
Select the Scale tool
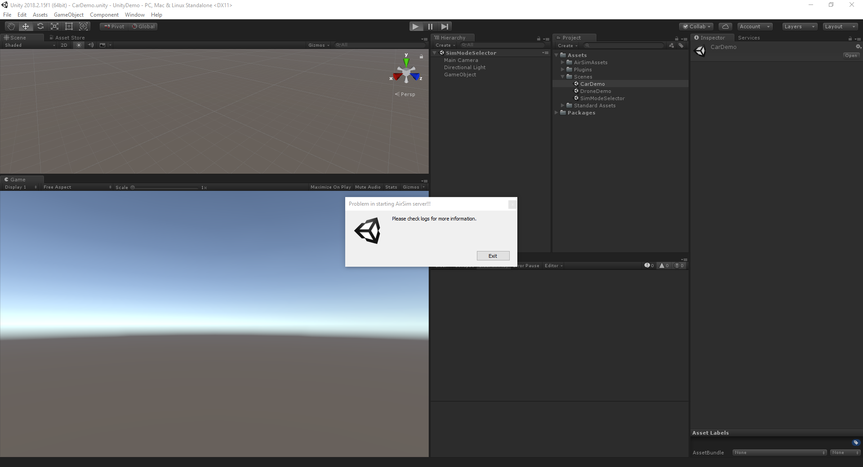54,26
